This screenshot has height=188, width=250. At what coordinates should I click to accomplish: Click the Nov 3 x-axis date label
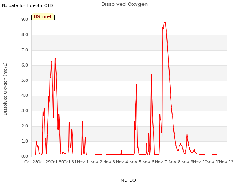(109, 162)
